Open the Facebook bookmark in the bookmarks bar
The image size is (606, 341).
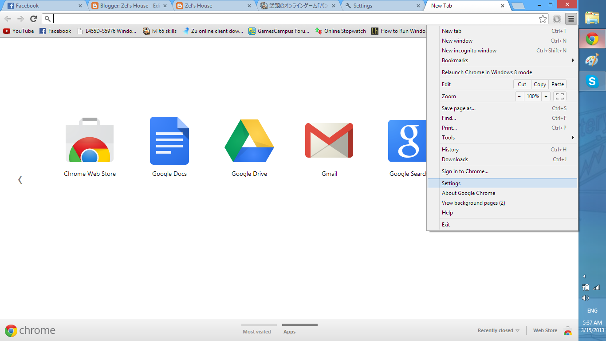click(x=55, y=31)
